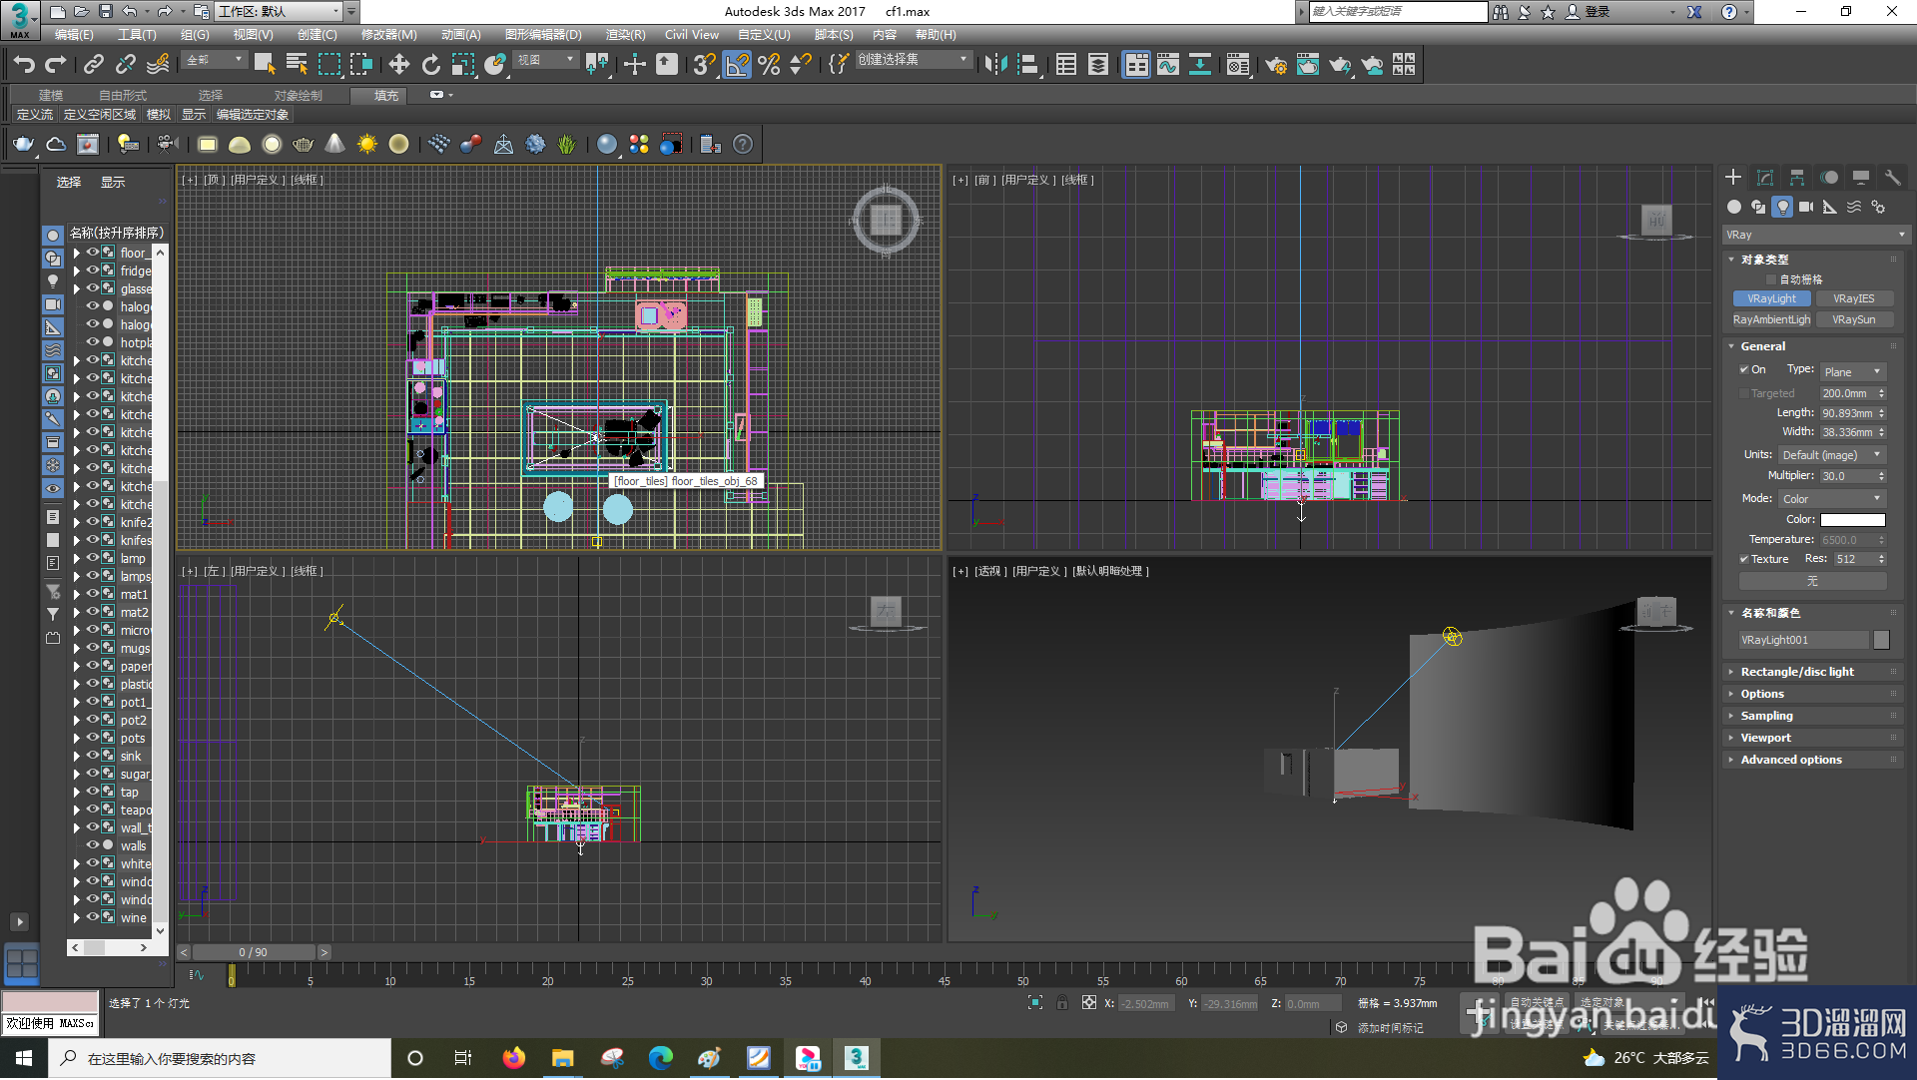Image resolution: width=1917 pixels, height=1080 pixels.
Task: Open Render Setup teapot-gear icon
Action: coord(1276,65)
